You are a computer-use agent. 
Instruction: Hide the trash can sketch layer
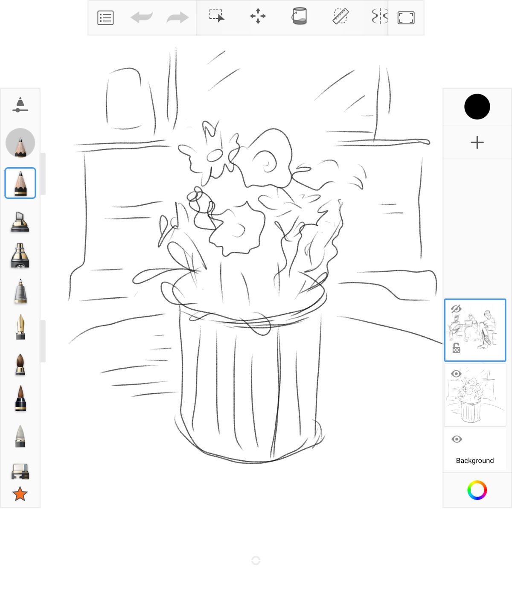(x=456, y=374)
